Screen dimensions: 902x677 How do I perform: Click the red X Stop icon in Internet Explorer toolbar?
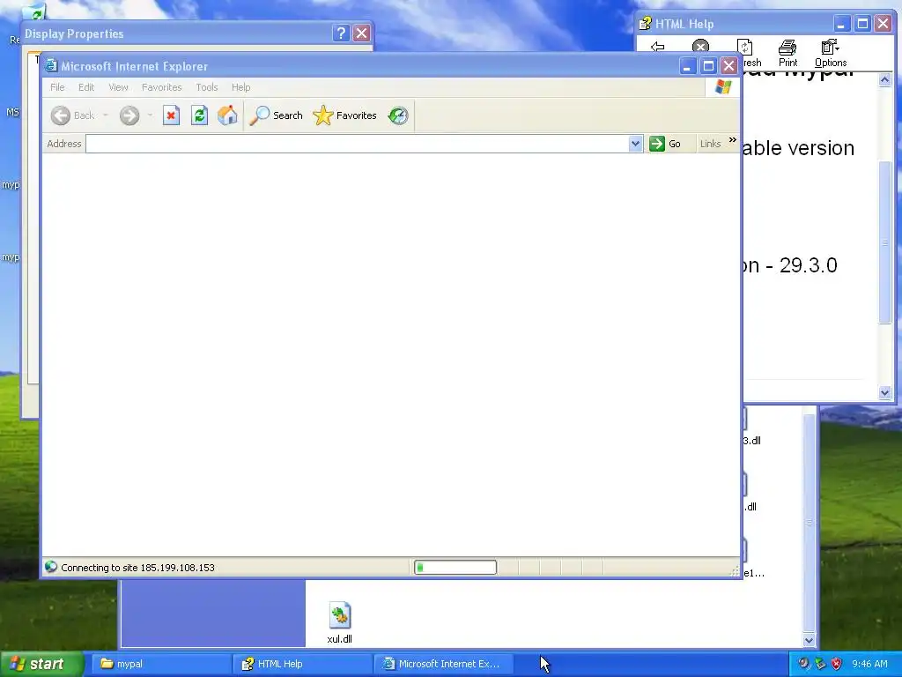pos(171,115)
